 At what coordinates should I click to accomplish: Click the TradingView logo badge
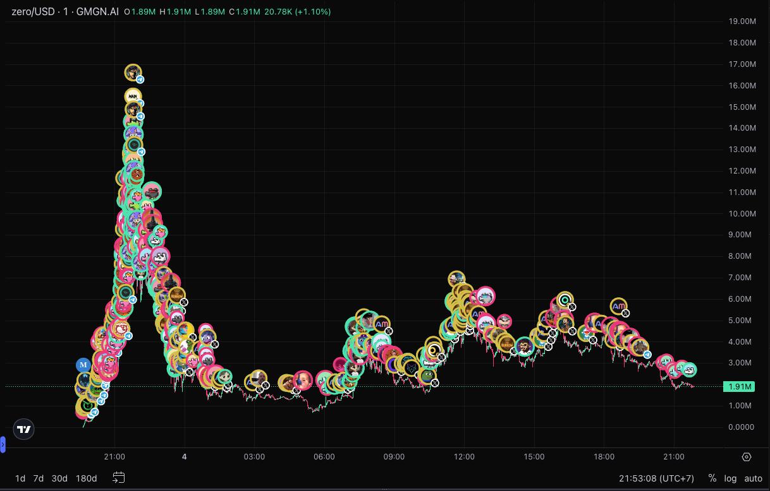[x=24, y=429]
